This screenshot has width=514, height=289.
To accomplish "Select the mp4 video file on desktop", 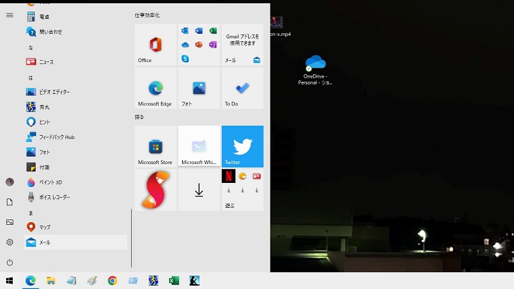I will pos(280,26).
